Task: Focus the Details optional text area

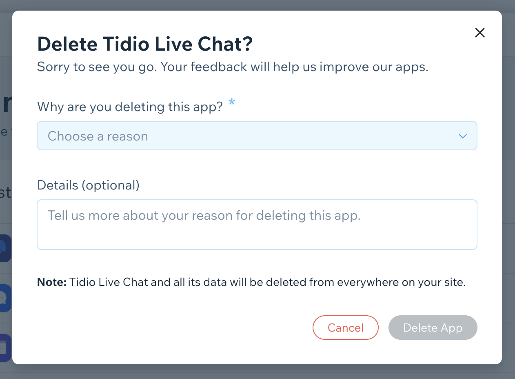Action: coord(257,224)
